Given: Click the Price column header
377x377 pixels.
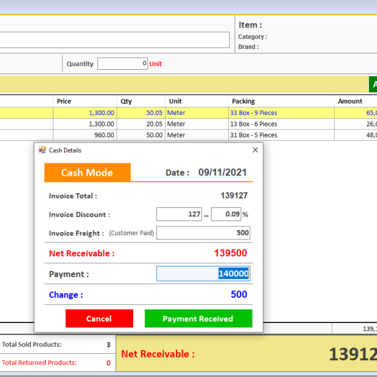Looking at the screenshot, I should [63, 101].
